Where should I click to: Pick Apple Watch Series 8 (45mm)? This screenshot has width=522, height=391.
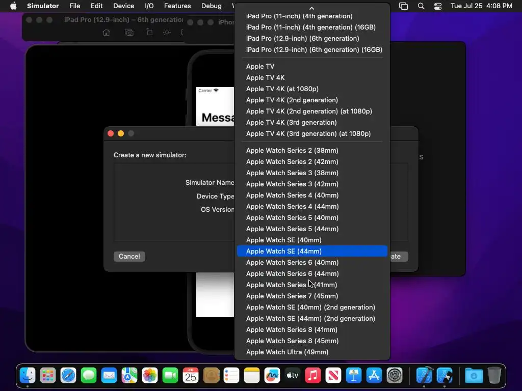(x=312, y=341)
